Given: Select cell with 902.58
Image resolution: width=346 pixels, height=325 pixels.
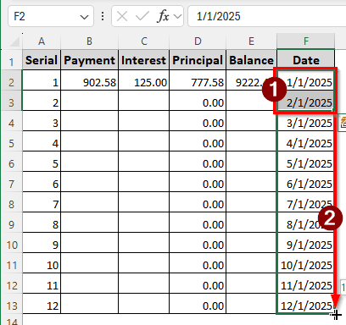Looking at the screenshot, I should point(90,80).
